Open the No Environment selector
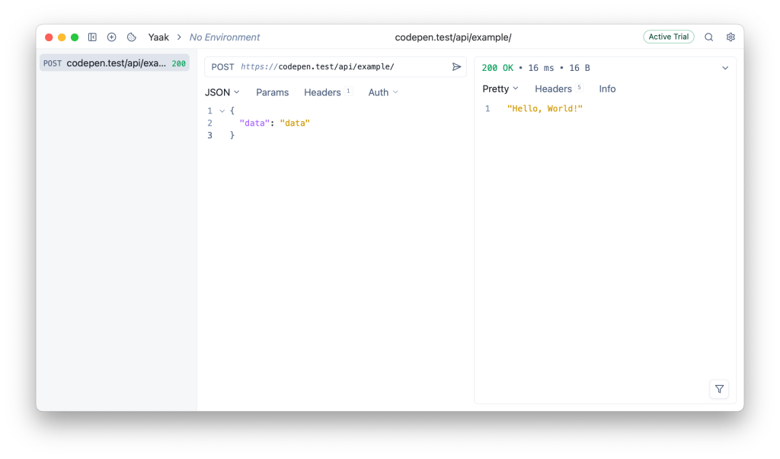 coord(225,37)
